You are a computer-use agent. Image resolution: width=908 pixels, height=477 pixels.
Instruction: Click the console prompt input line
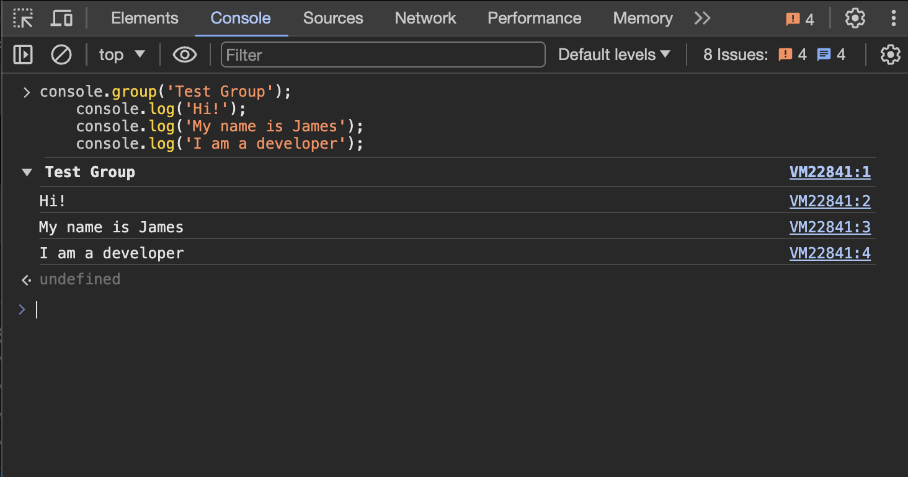[x=456, y=310]
